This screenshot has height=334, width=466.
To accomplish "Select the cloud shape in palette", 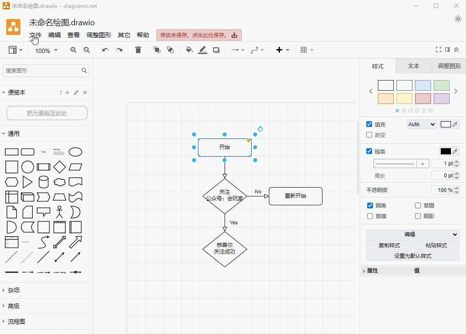I will click(59, 182).
